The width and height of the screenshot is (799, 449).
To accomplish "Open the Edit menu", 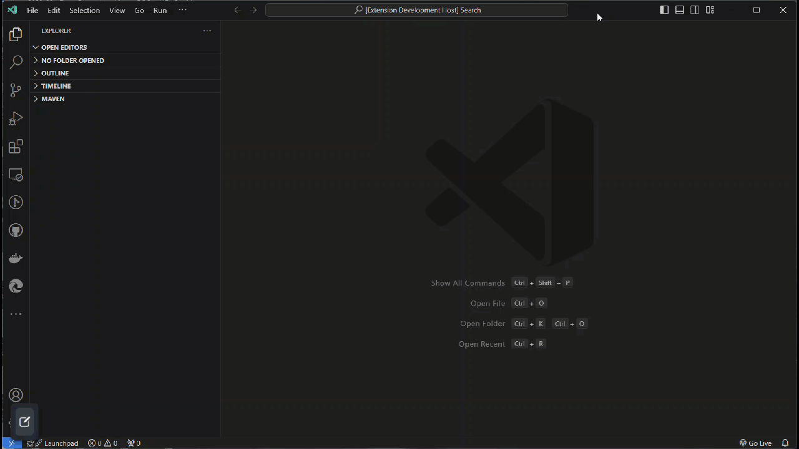I will tap(54, 10).
